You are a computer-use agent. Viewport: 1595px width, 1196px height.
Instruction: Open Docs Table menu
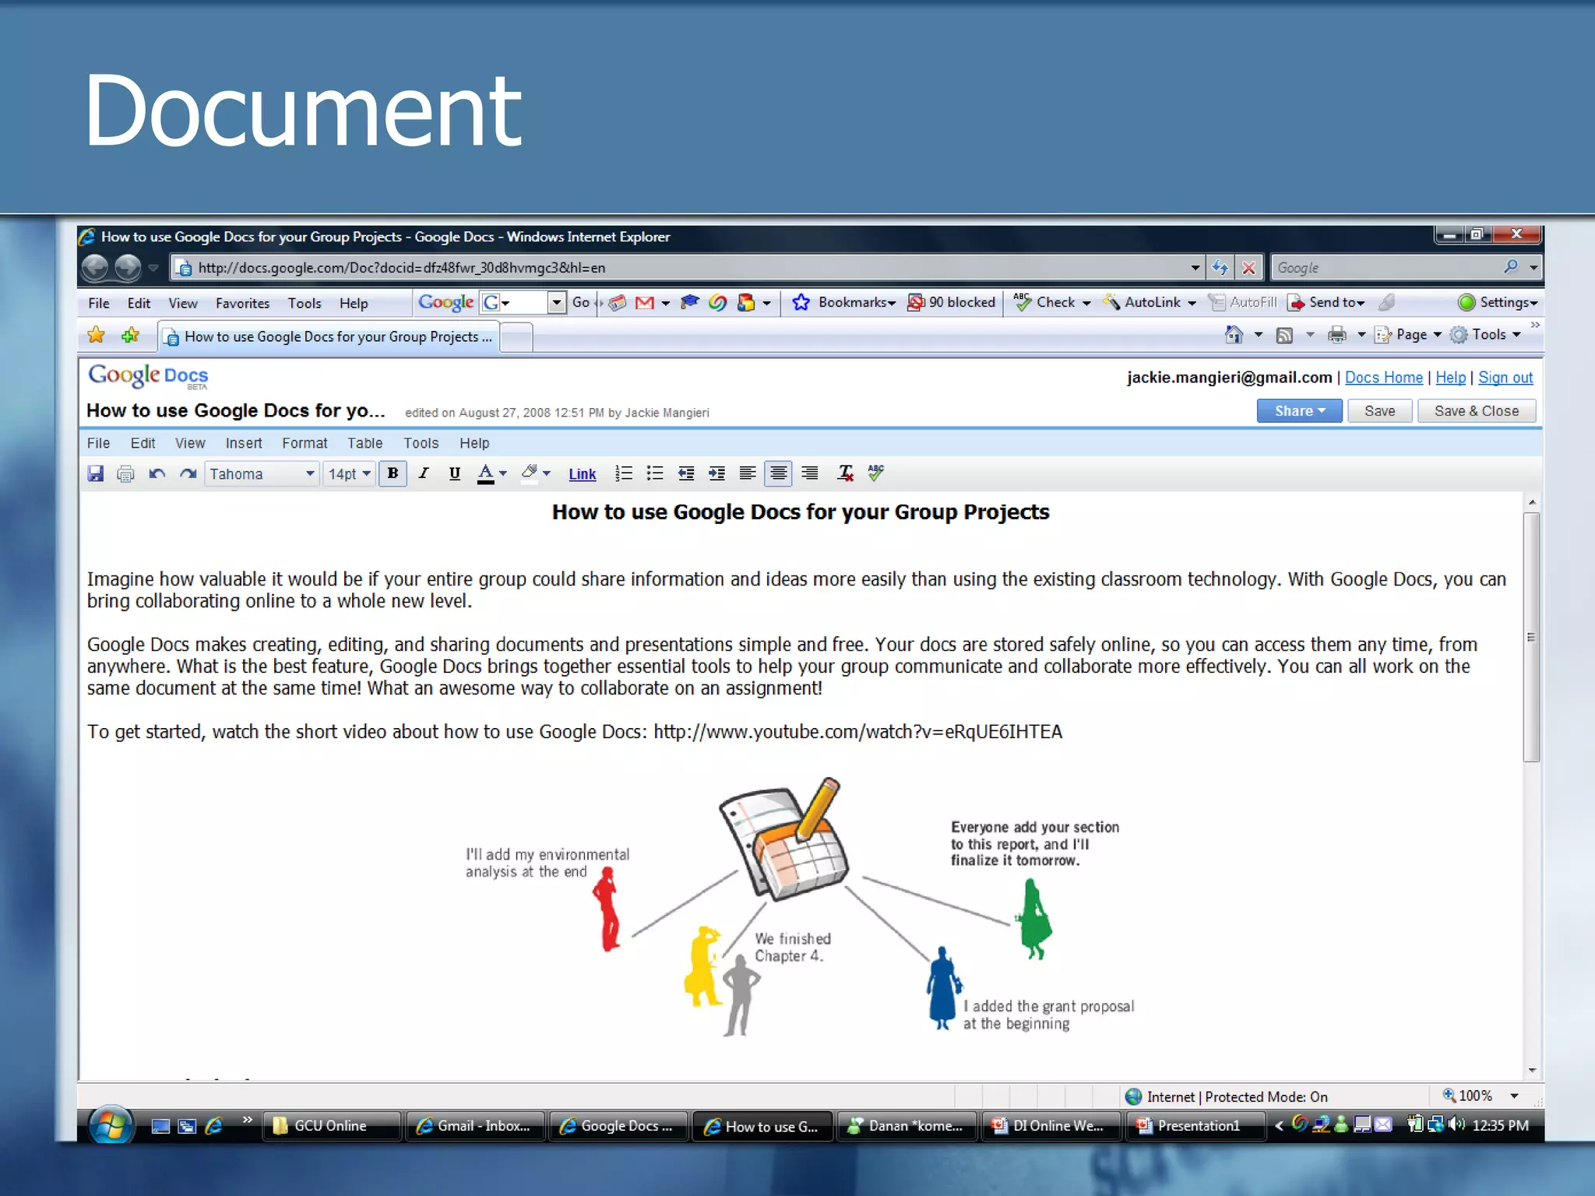pyautogui.click(x=364, y=443)
